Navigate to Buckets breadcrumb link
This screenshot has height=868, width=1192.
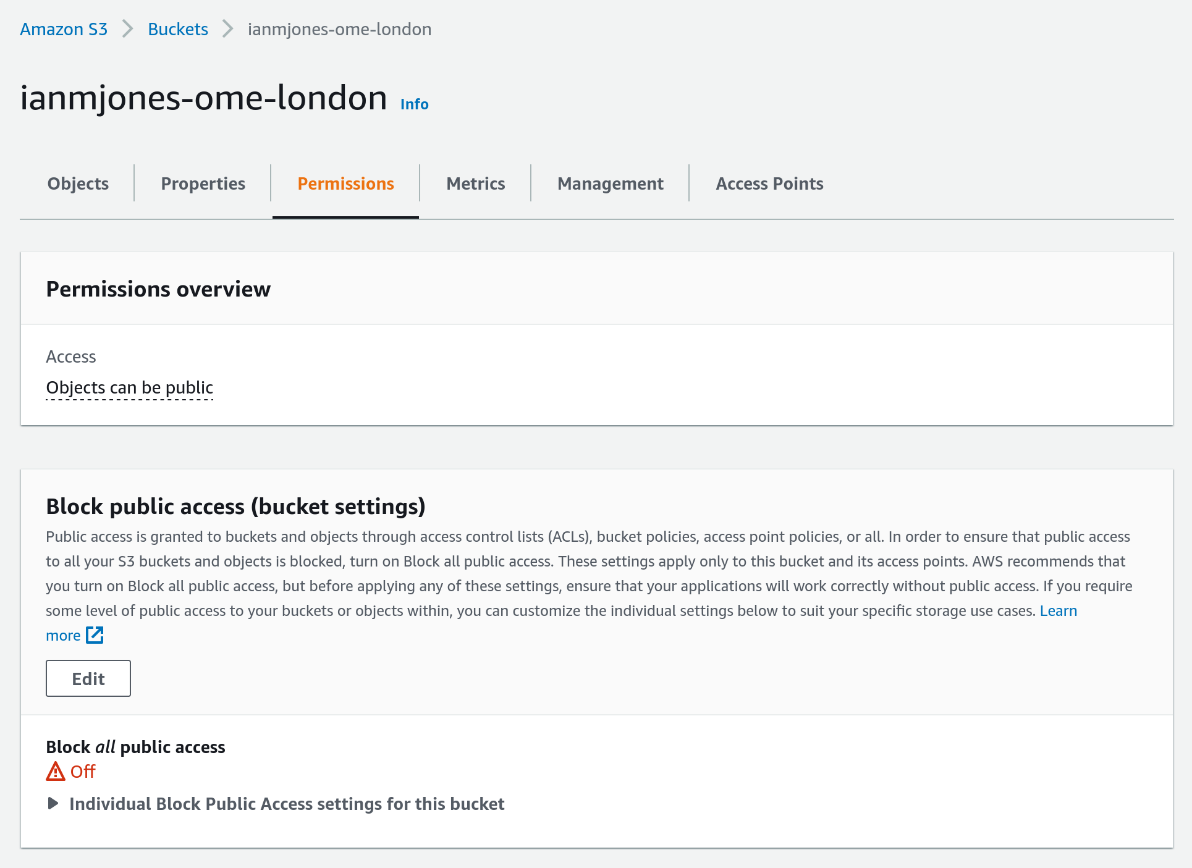pos(178,29)
